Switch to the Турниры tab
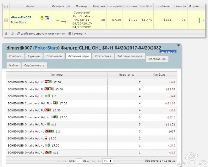The width and height of the screenshot is (208, 167). pos(34,56)
